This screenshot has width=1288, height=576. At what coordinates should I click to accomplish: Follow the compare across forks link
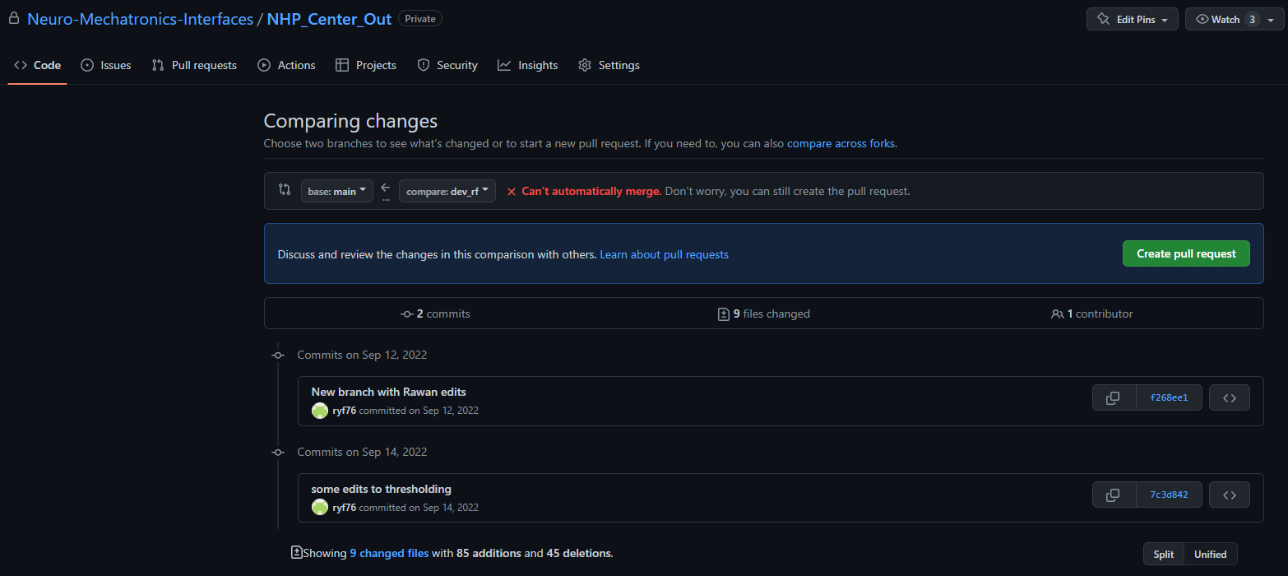[x=841, y=143]
